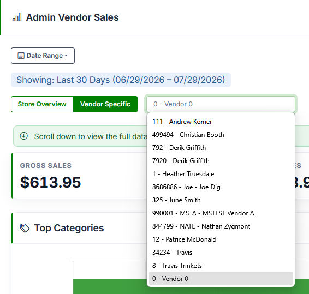The height and width of the screenshot is (294, 309).
Task: Select 8686886 - Joe - Joe Dig
Action: point(221,187)
